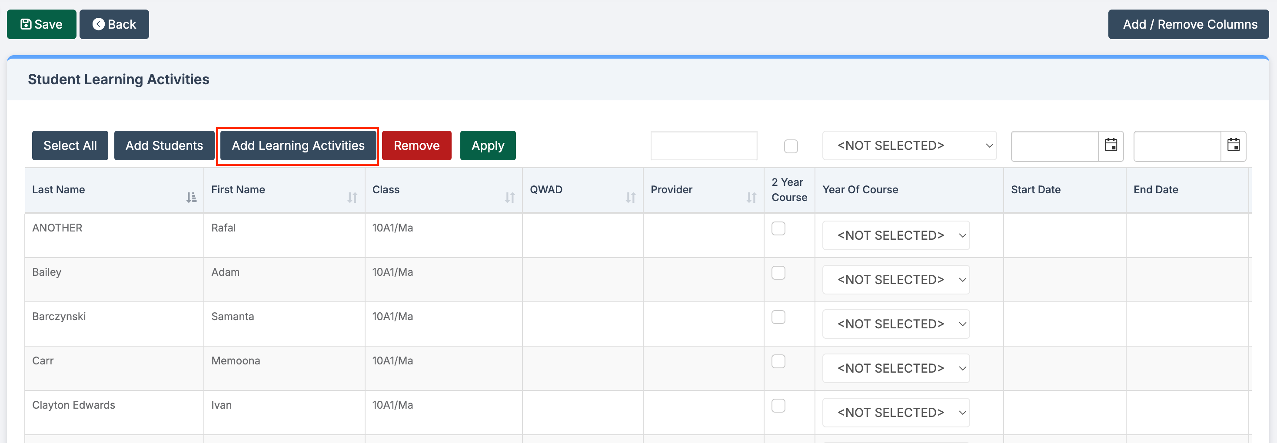Image resolution: width=1277 pixels, height=443 pixels.
Task: Click the Start Date column header
Action: tap(1065, 190)
